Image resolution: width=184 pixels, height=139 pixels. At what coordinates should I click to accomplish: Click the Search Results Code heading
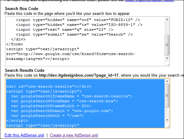pos(25,70)
